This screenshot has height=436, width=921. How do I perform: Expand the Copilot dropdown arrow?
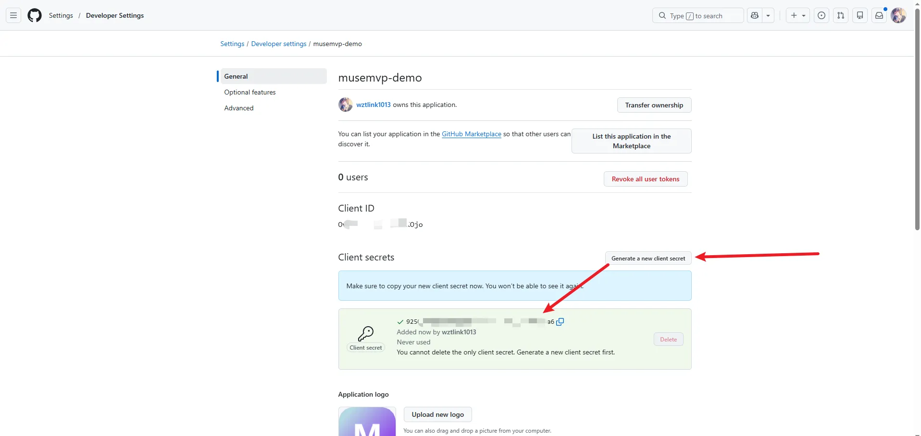coord(768,15)
